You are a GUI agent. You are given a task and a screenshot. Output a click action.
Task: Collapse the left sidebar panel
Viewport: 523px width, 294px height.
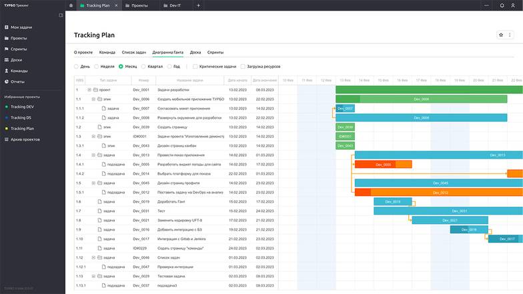(x=61, y=15)
